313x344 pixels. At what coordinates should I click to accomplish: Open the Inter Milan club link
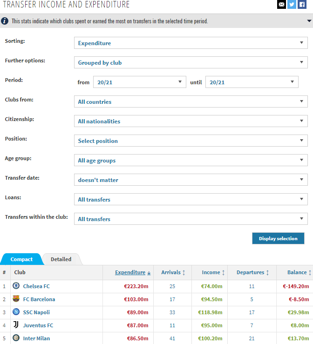(x=36, y=338)
